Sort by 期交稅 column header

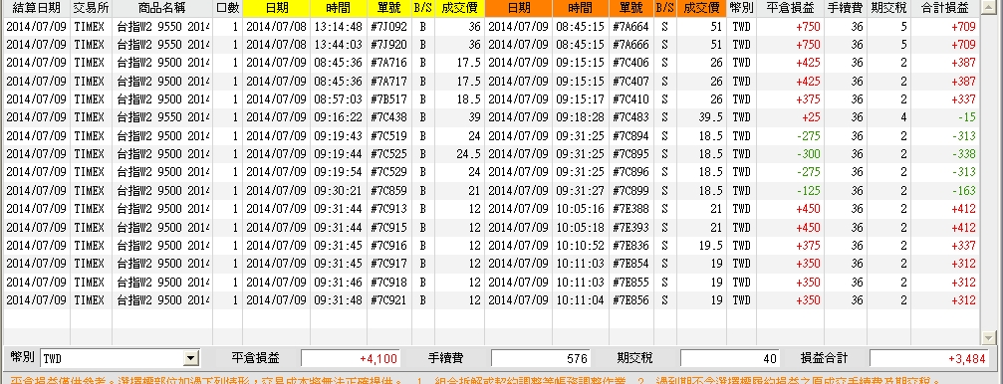click(x=888, y=8)
